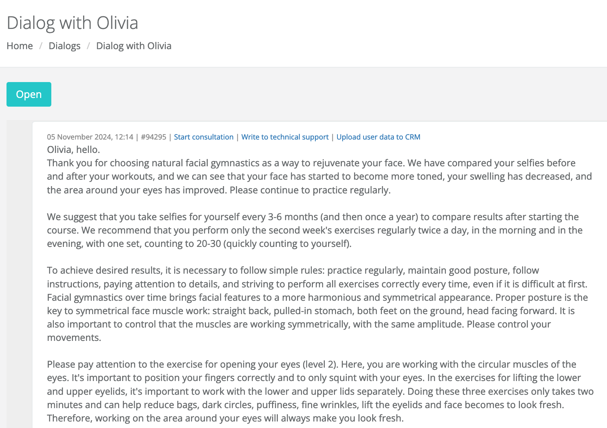Click the Dialog with Olivia page heading

pos(72,23)
